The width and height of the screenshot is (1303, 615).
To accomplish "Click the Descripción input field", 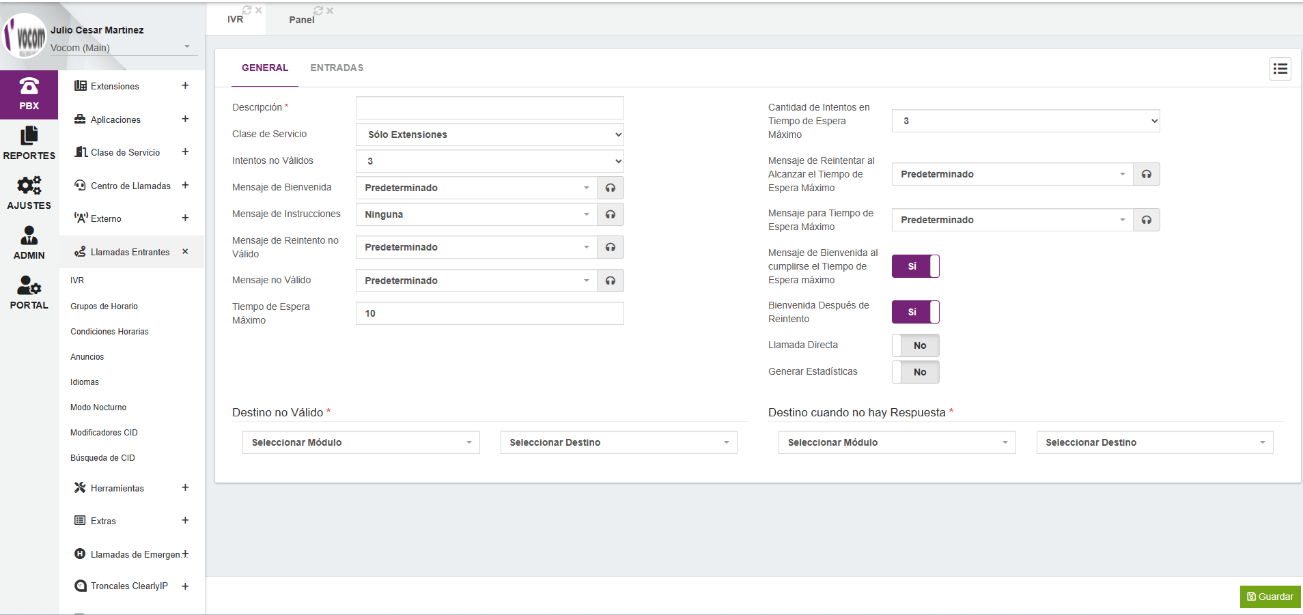I will pos(490,108).
